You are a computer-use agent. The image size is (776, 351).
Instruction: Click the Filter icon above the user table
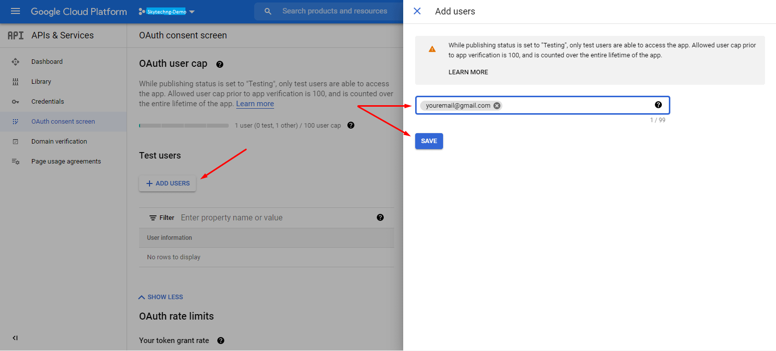153,218
